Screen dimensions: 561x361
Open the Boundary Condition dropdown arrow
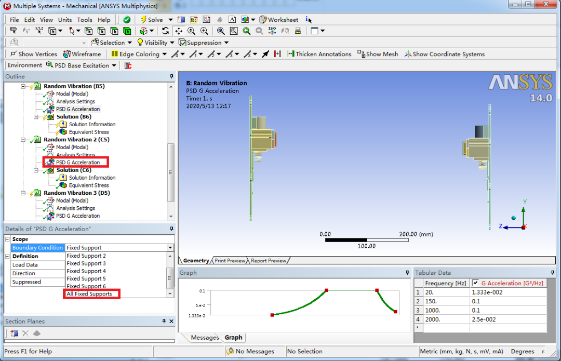click(170, 248)
